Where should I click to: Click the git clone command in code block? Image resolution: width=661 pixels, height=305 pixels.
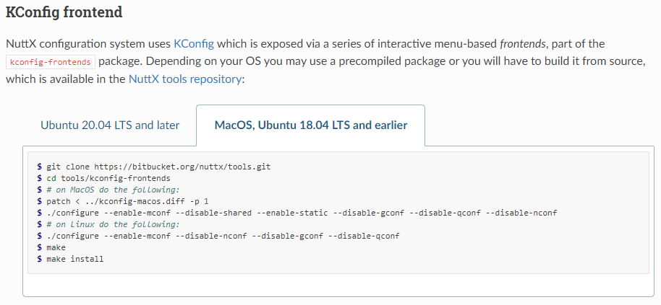[x=69, y=166]
